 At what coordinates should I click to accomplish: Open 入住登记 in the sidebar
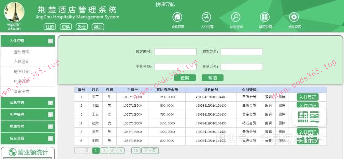click(22, 62)
